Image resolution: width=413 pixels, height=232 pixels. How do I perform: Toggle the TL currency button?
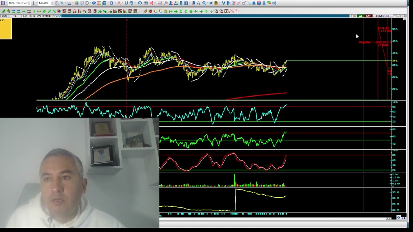[15, 16]
